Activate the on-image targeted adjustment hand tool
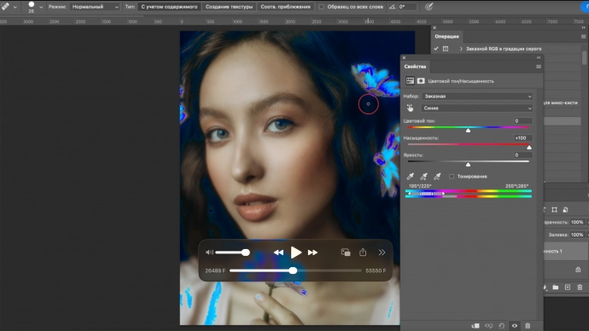 click(x=410, y=108)
